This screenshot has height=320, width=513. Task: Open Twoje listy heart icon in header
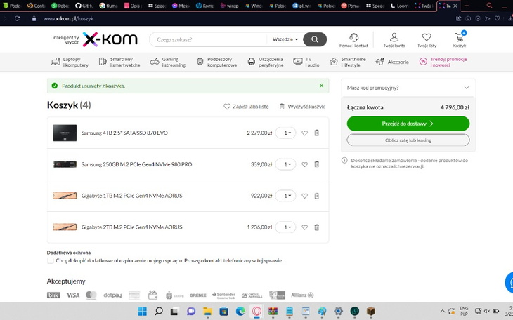(427, 38)
